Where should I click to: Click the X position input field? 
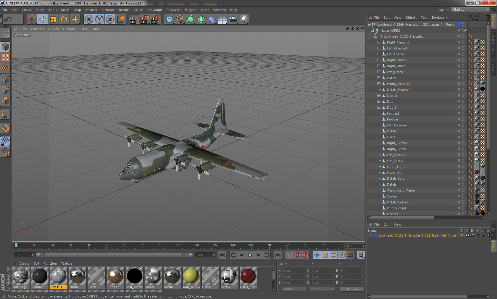(x=294, y=271)
